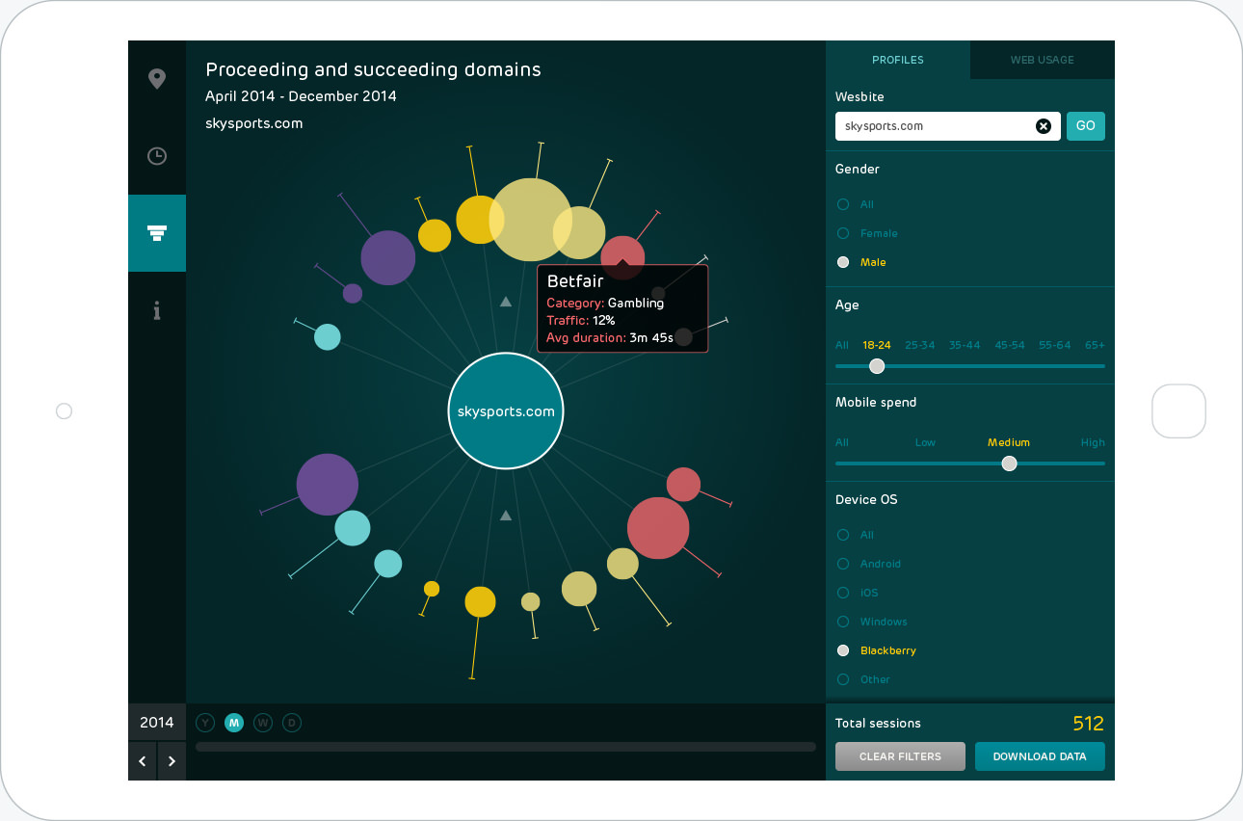Click the Mobile spend slider handle

point(1009,463)
